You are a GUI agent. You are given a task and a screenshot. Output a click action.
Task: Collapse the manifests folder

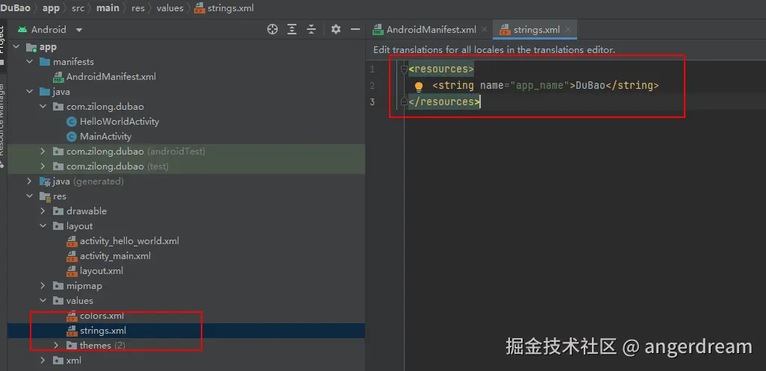click(30, 62)
